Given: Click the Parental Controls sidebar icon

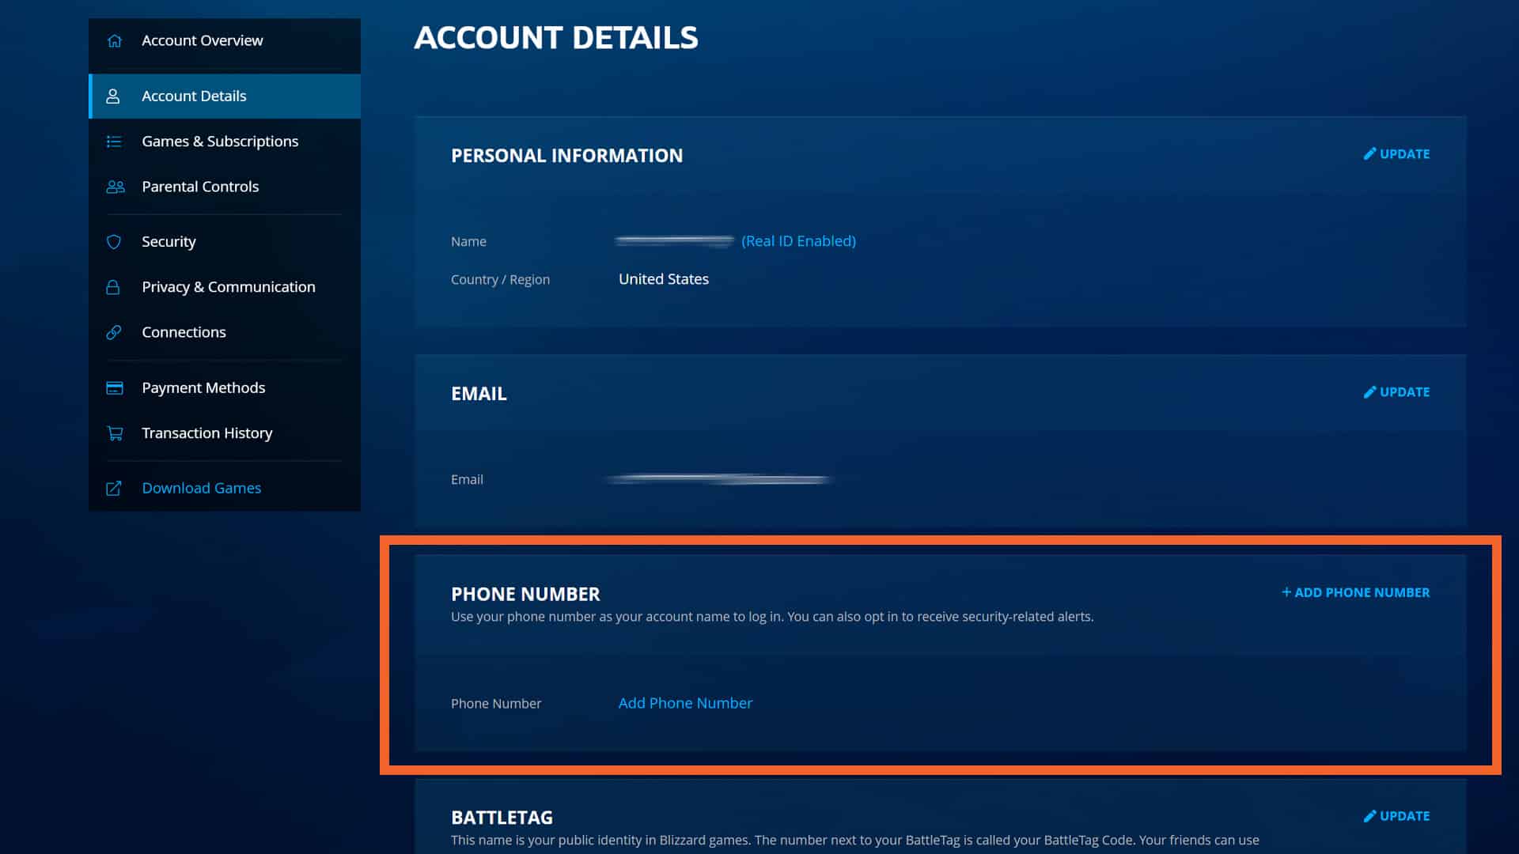Looking at the screenshot, I should point(114,186).
